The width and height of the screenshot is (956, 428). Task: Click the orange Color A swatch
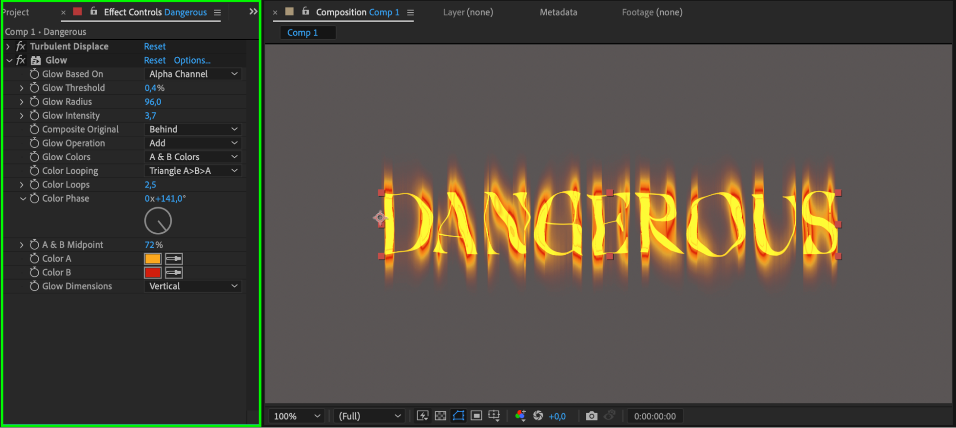(153, 259)
